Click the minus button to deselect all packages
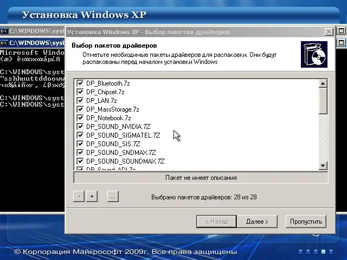The image size is (347, 260). 79,196
